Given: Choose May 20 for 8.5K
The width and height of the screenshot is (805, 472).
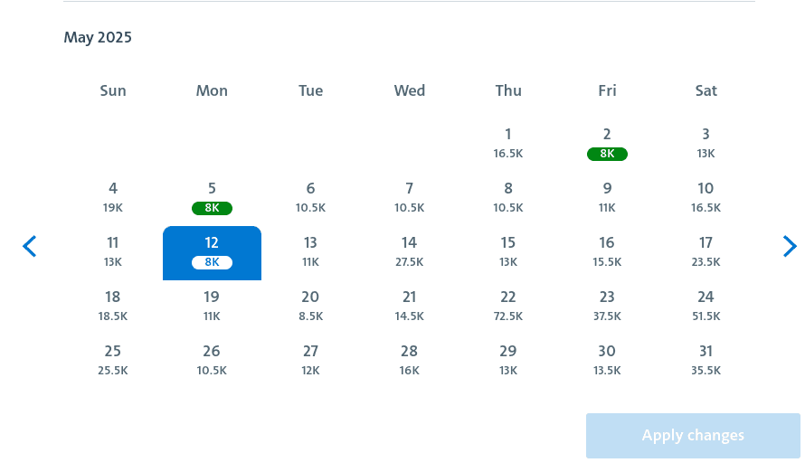Looking at the screenshot, I should click(310, 307).
